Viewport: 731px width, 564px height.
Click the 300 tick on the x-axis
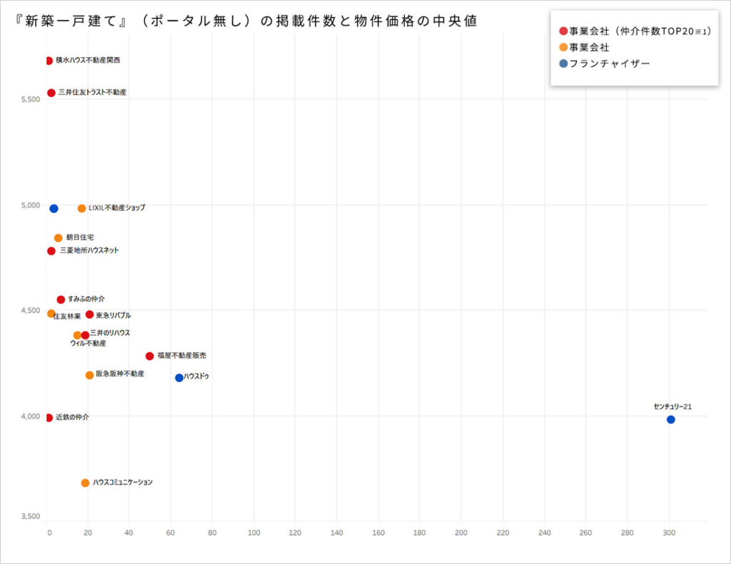coord(670,533)
